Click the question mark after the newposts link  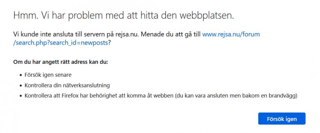click(109, 43)
